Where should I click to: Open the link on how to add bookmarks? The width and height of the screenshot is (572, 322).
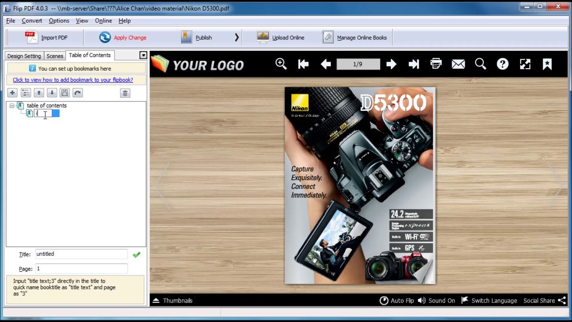coord(73,80)
